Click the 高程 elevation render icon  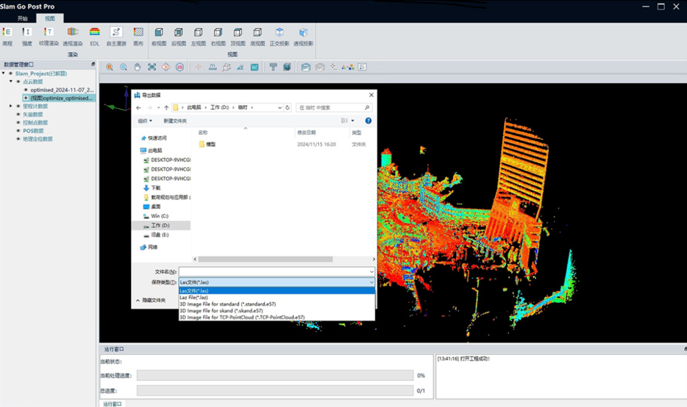[x=7, y=32]
